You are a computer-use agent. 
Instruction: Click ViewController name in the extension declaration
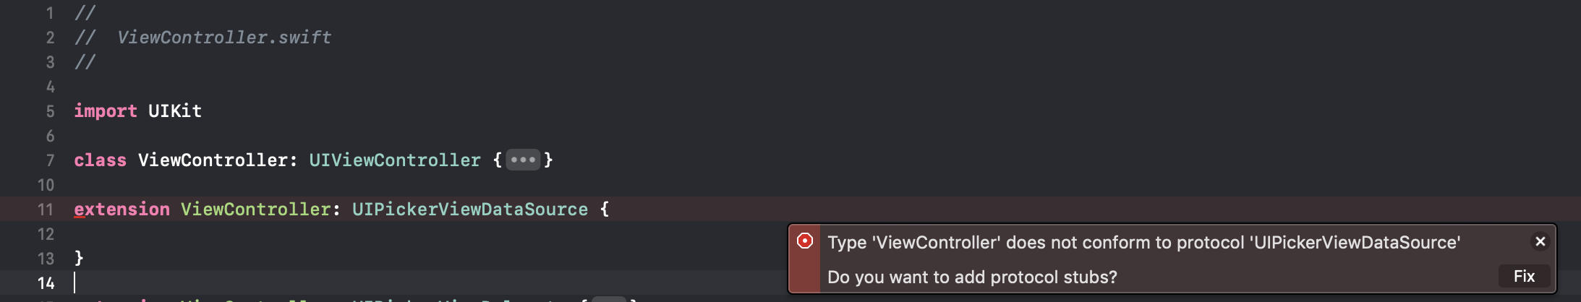255,210
